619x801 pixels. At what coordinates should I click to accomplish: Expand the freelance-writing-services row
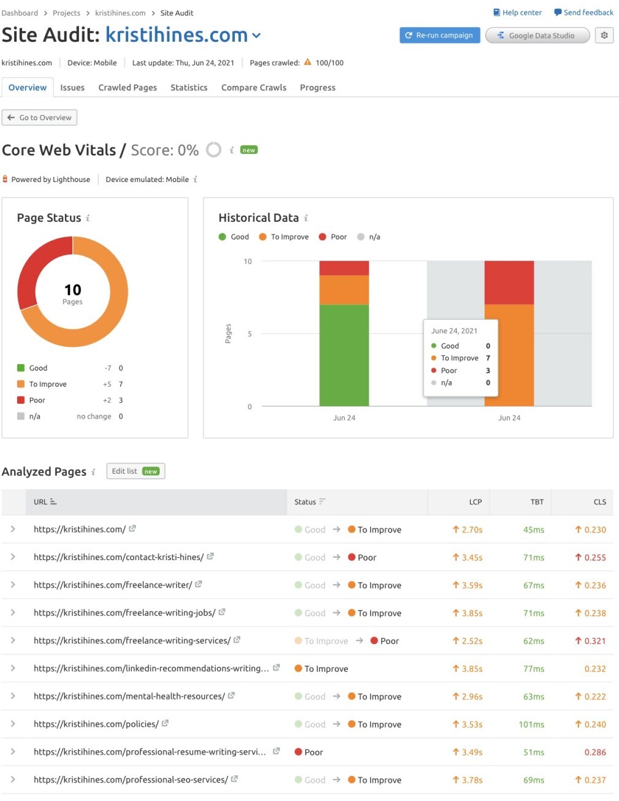(13, 640)
